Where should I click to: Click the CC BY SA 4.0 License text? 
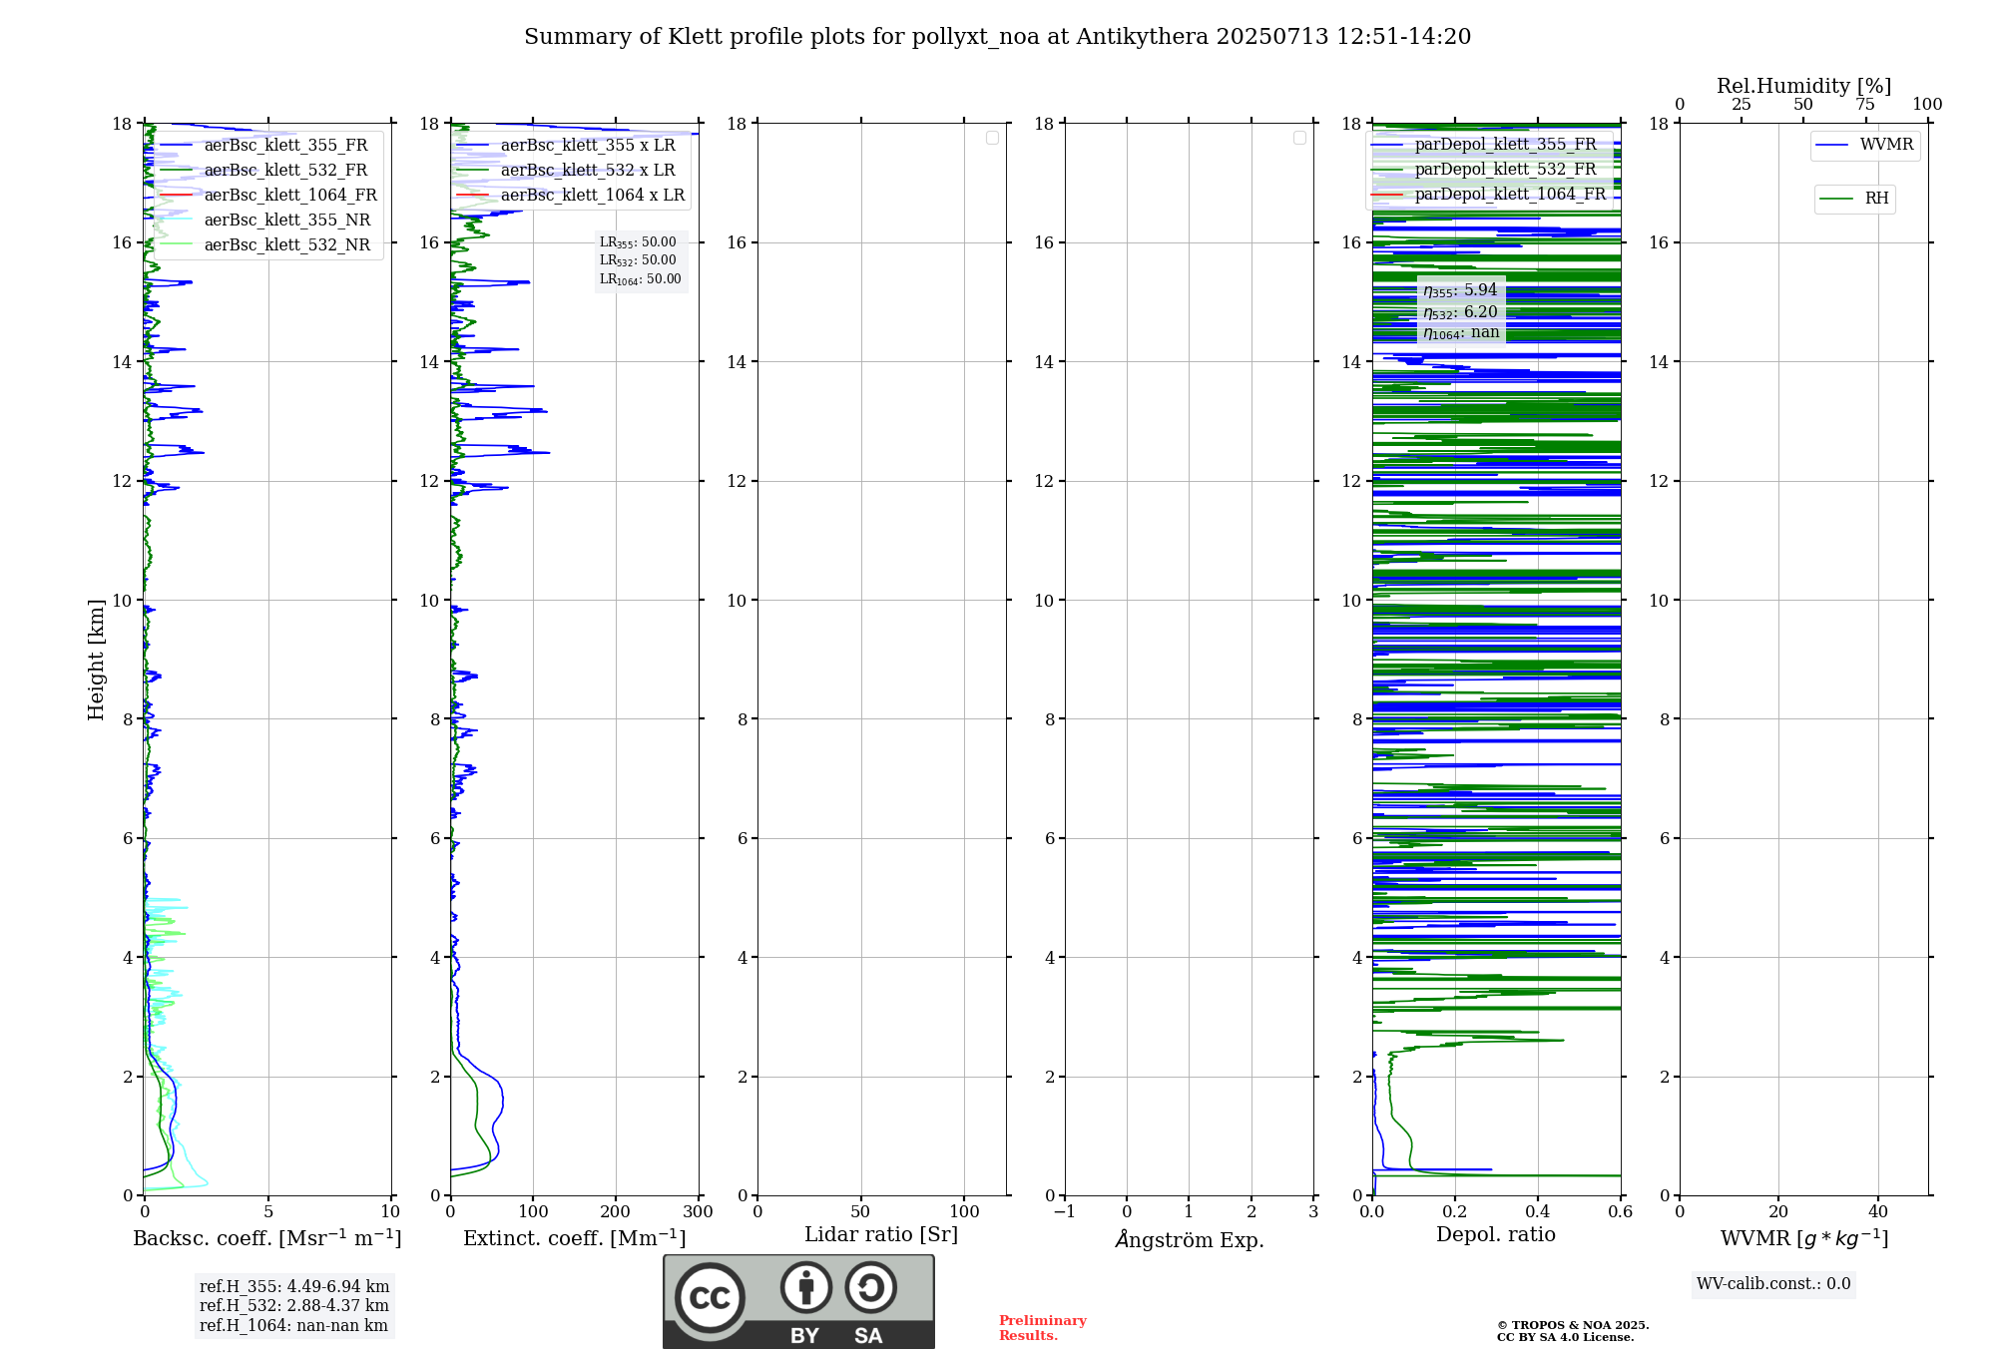tap(1565, 1338)
